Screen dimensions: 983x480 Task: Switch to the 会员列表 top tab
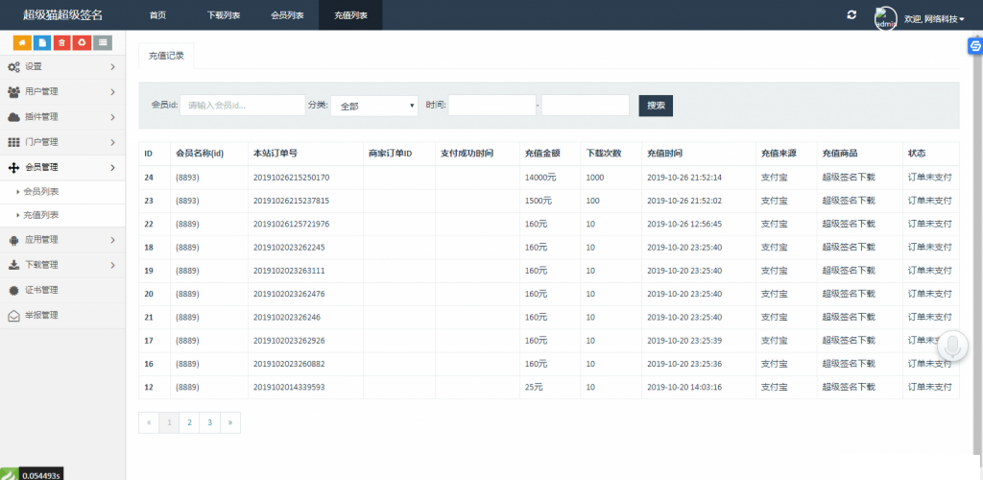point(289,15)
